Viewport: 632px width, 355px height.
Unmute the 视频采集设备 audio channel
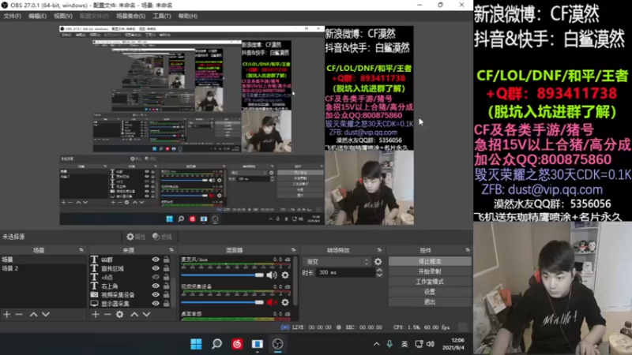coord(272,302)
